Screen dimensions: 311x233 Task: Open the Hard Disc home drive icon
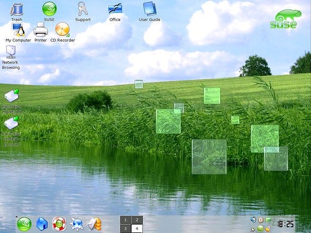pos(12,123)
